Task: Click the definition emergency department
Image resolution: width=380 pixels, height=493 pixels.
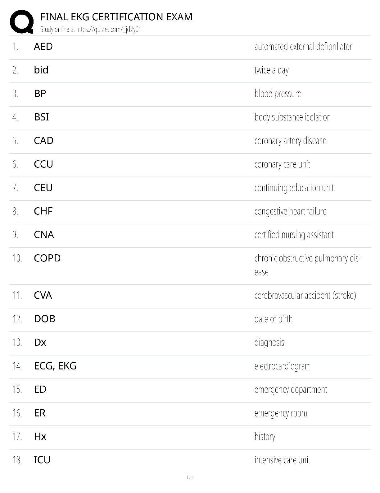Action: [x=291, y=390]
